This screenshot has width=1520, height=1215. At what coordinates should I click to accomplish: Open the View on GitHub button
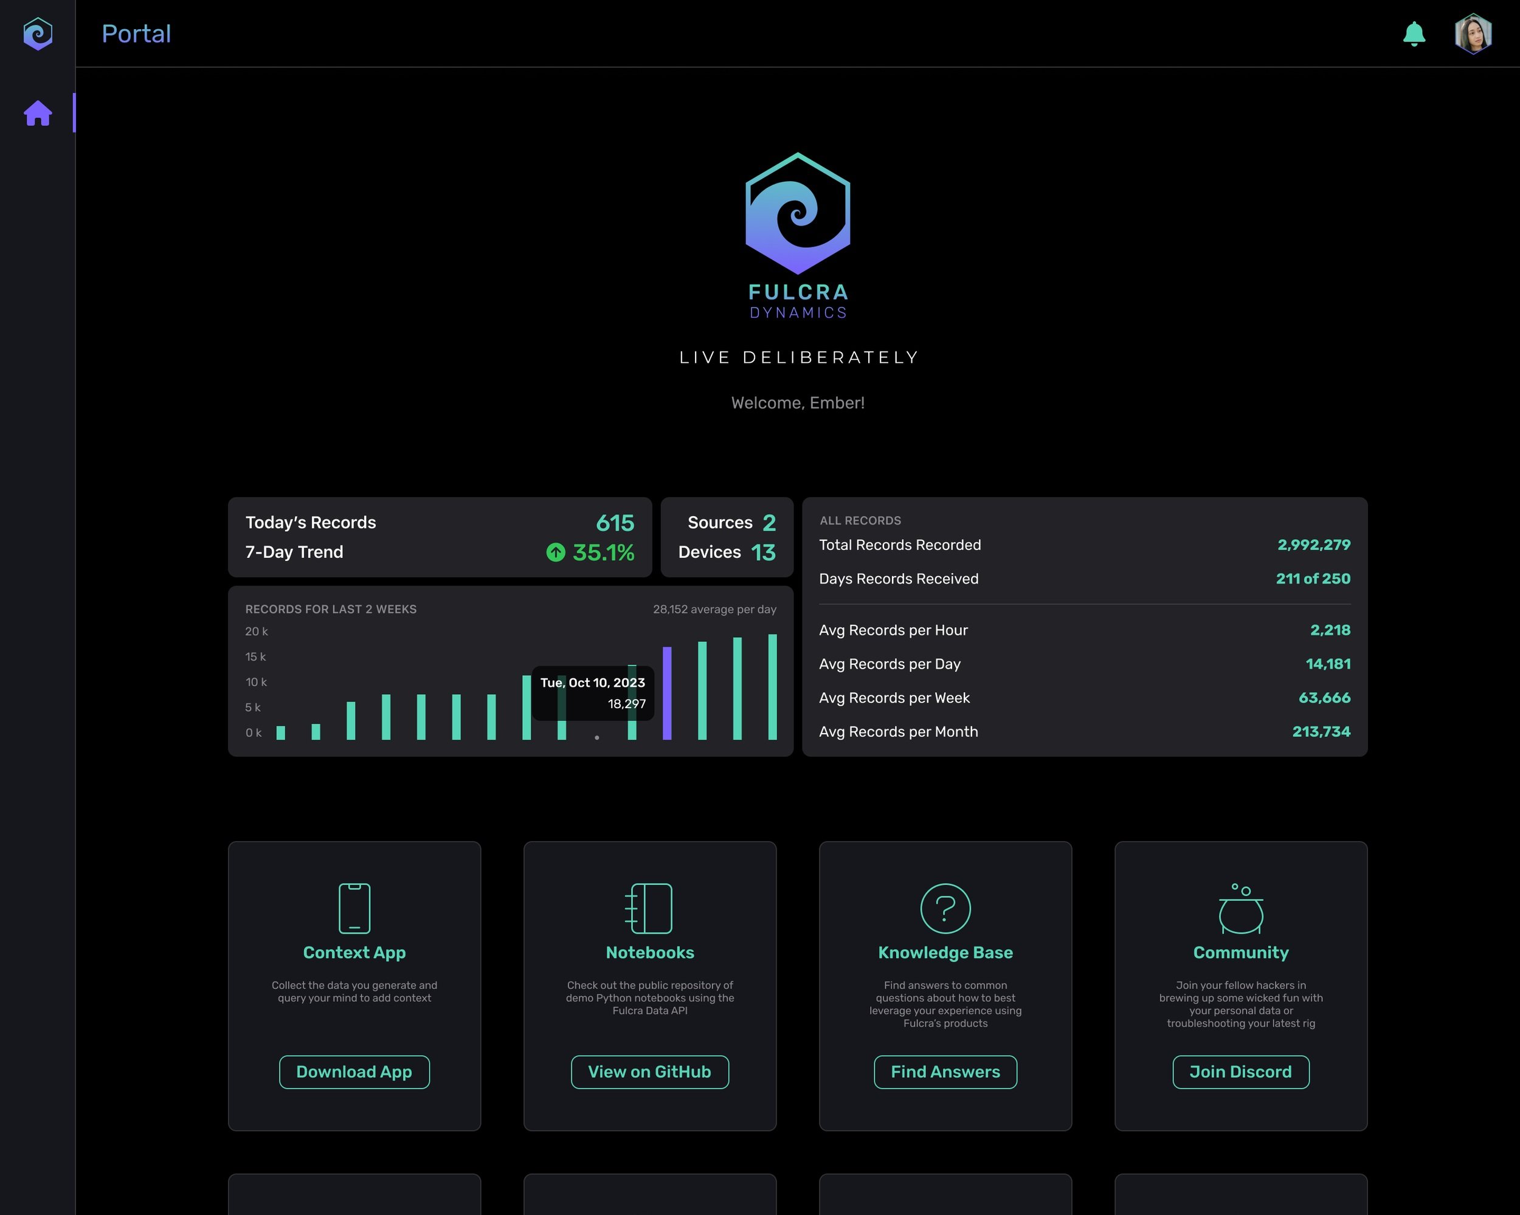tap(649, 1072)
